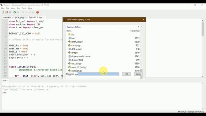Click the Save file toolbar icon
This screenshot has height=116, width=206.
[10, 12]
